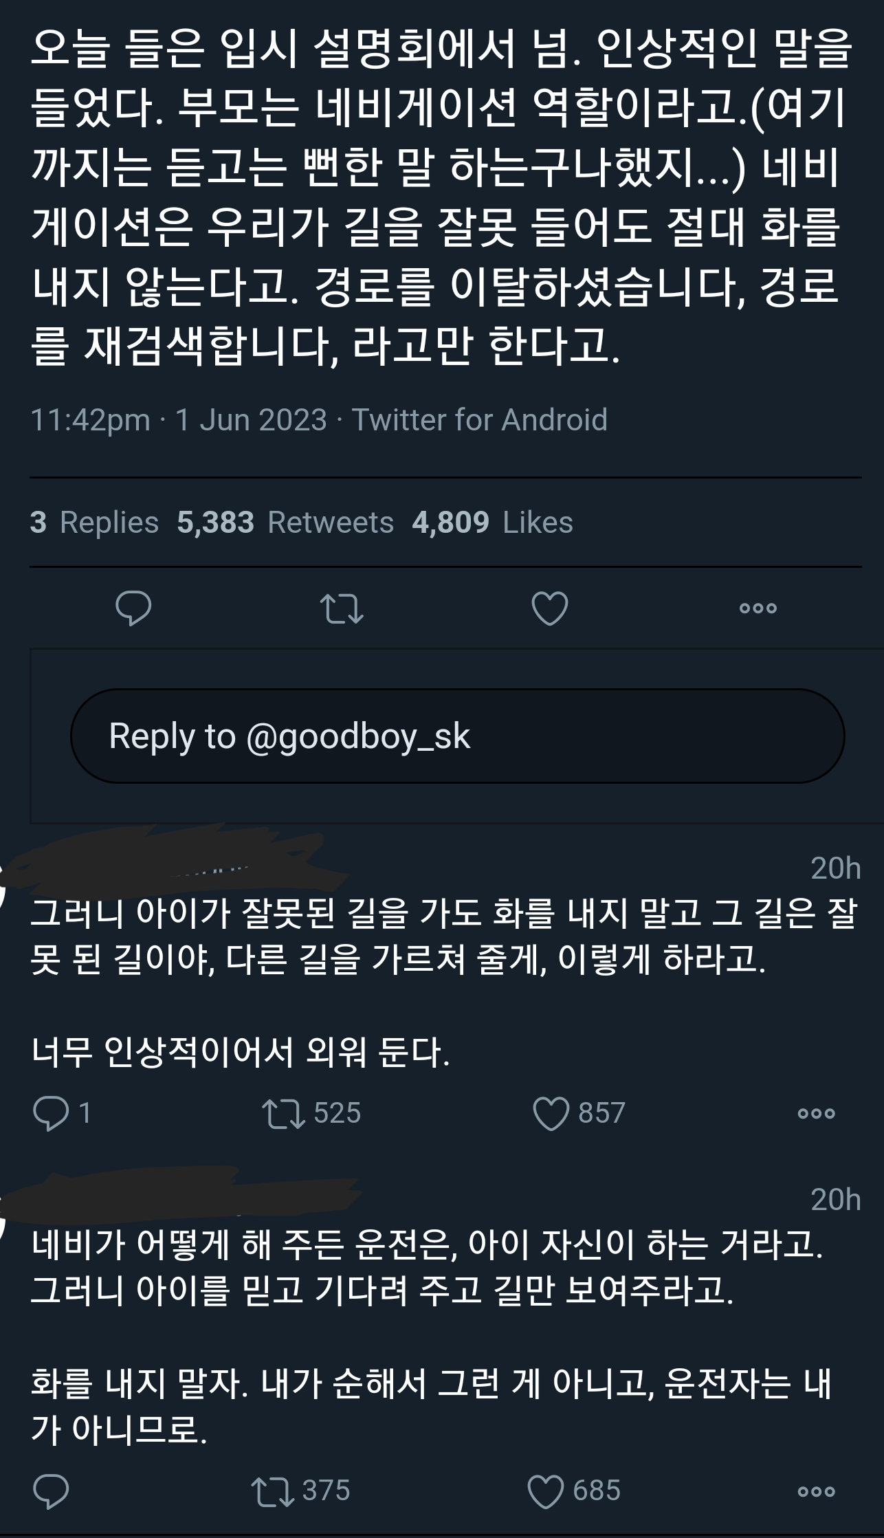
Task: Like the main tweet with heart icon
Action: click(x=550, y=608)
